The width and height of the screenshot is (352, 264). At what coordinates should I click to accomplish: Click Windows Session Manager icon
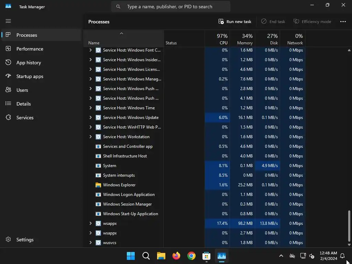coord(98,204)
